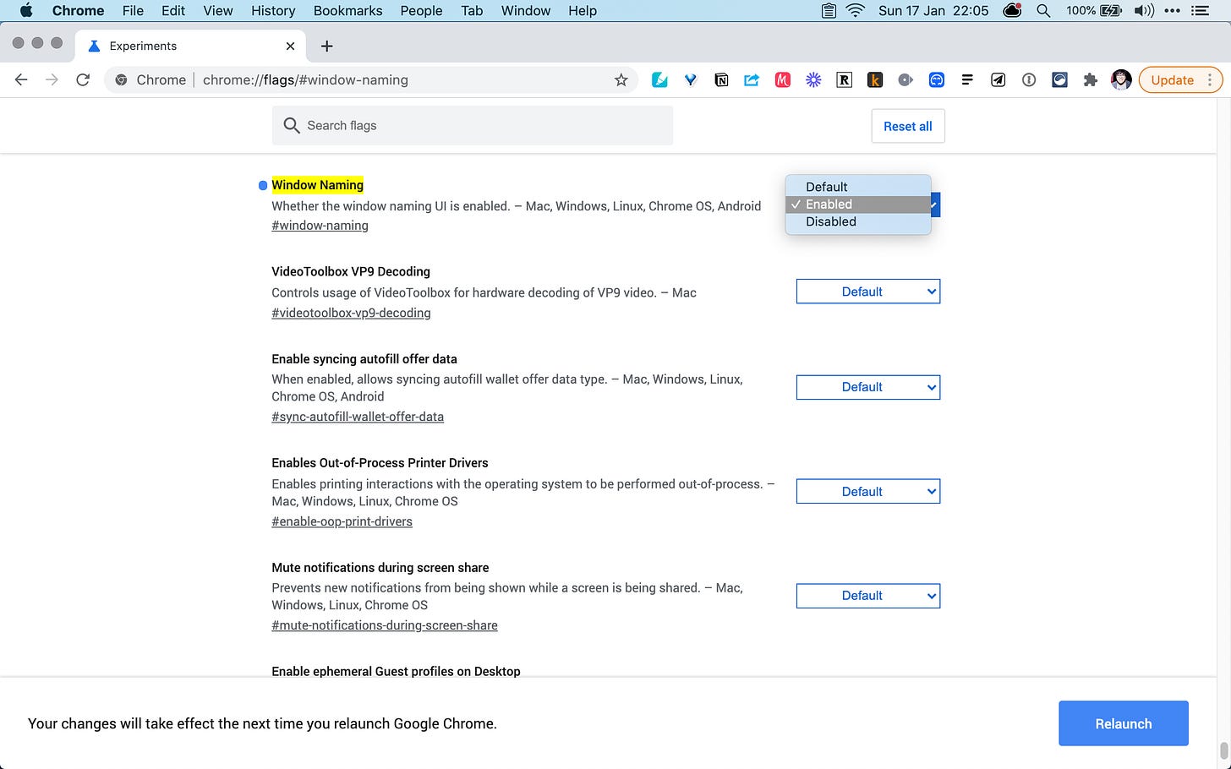
Task: Click Reset all button
Action: (908, 126)
